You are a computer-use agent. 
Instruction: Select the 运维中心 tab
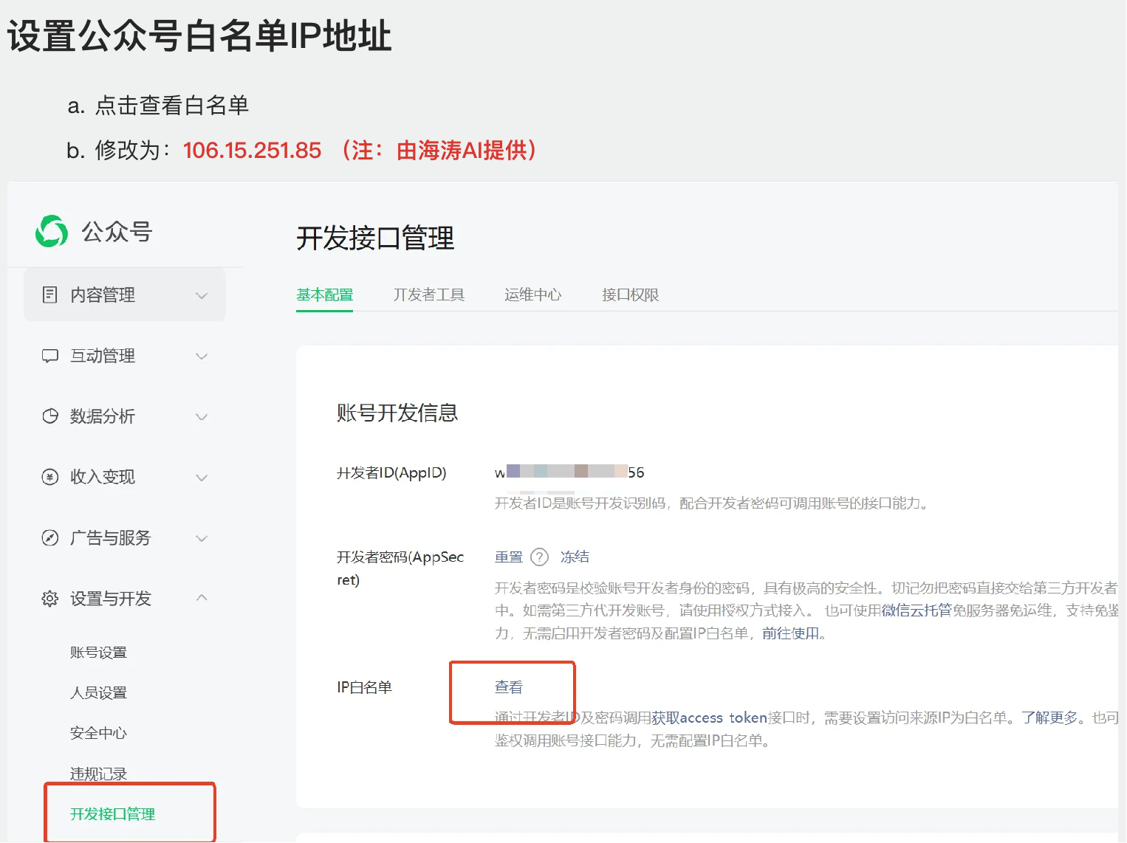point(532,295)
